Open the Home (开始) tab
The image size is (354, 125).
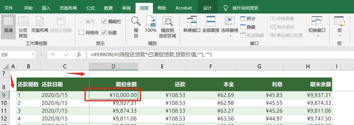pos(28,8)
